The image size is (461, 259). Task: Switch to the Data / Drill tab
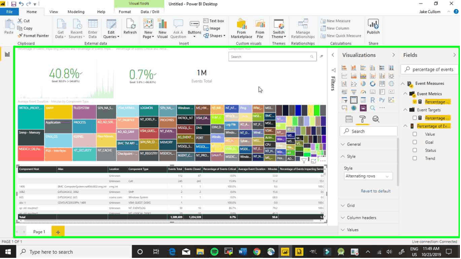click(150, 12)
